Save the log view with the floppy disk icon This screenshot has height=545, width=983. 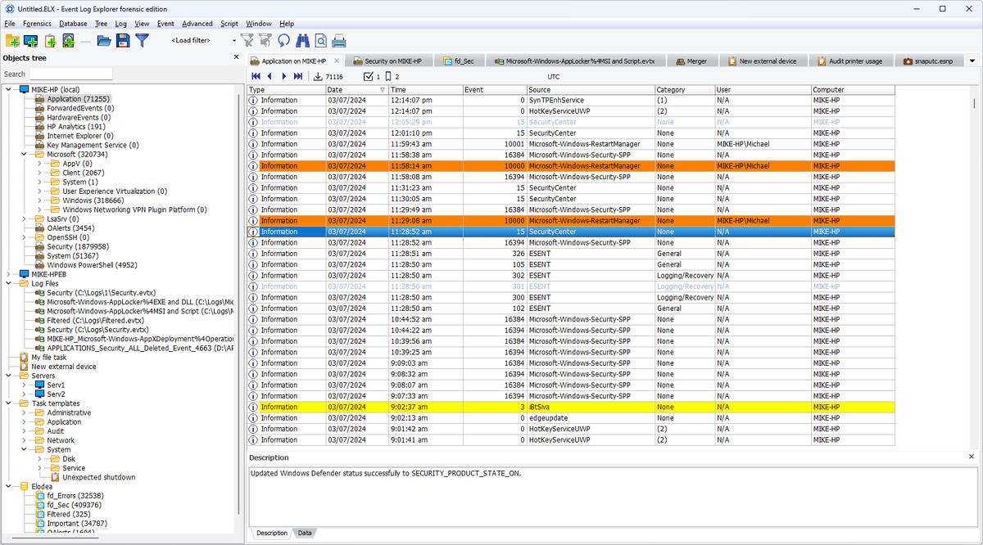(x=123, y=40)
